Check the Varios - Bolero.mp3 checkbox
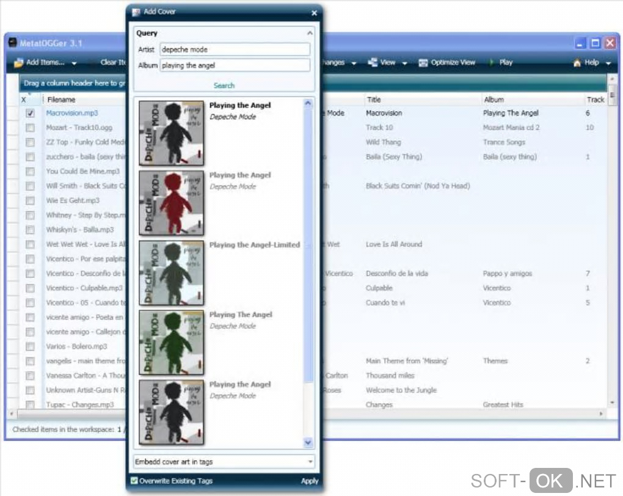 30,346
